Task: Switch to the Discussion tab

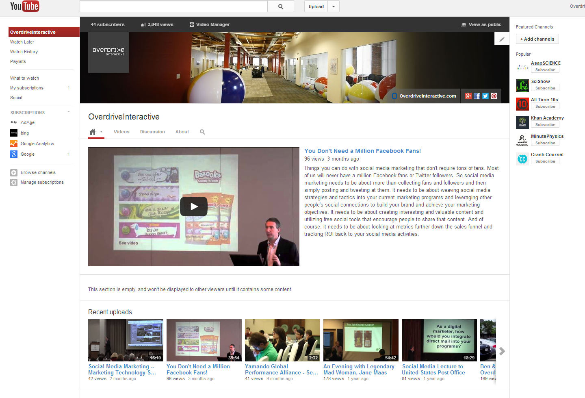Action: coord(152,132)
